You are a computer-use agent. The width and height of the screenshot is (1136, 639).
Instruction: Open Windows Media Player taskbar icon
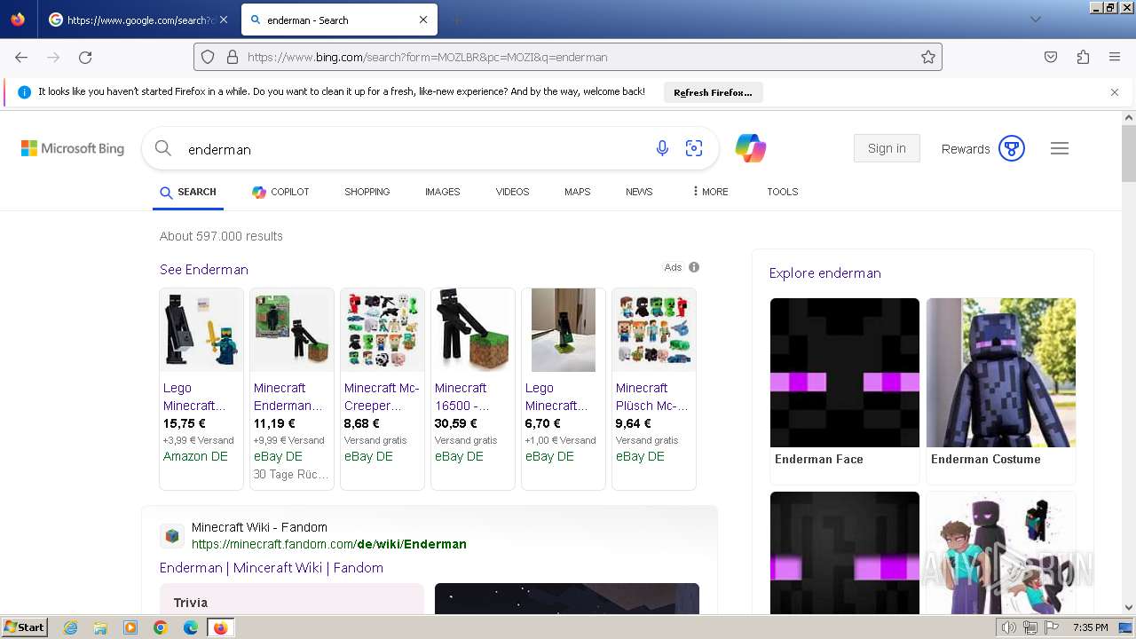(130, 627)
